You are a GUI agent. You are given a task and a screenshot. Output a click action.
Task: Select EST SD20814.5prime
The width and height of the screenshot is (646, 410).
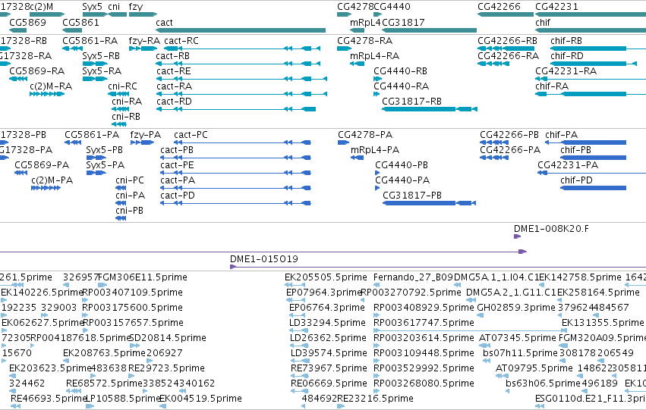(x=134, y=346)
